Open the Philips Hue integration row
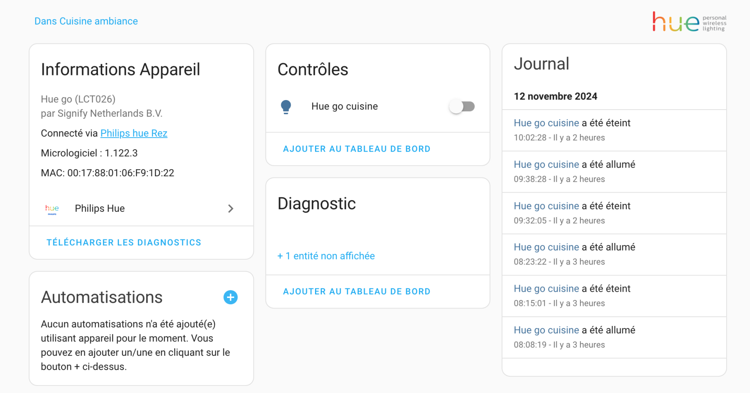 click(141, 208)
